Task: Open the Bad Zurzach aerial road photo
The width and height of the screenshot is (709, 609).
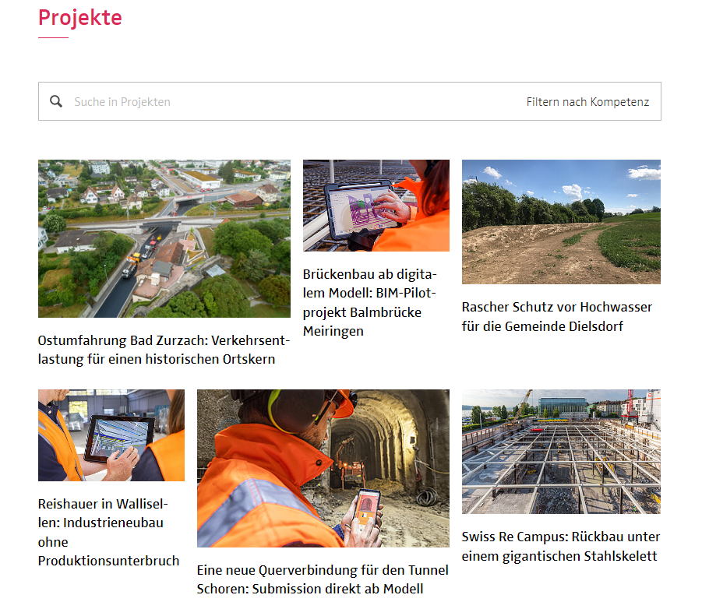Action: (x=164, y=238)
